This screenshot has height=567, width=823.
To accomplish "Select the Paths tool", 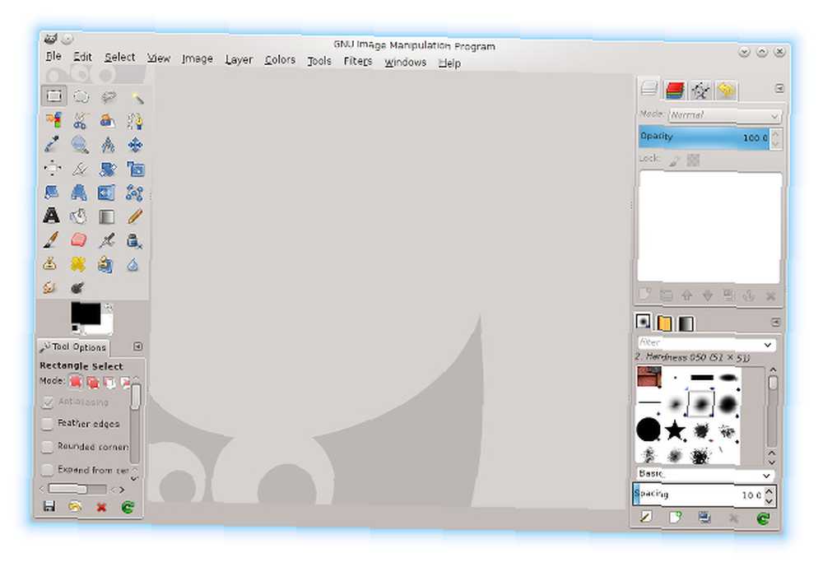I will coord(135,121).
